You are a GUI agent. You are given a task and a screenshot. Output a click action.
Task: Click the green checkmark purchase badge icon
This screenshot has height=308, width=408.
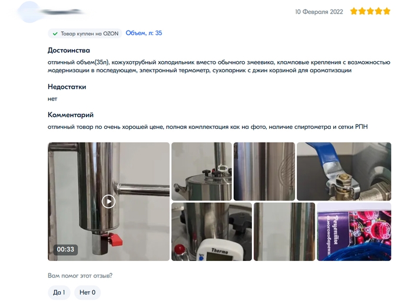click(55, 34)
